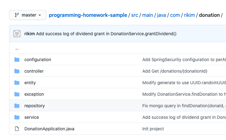Open the DonationApplication.java file
The height and width of the screenshot is (140, 226).
49,129
